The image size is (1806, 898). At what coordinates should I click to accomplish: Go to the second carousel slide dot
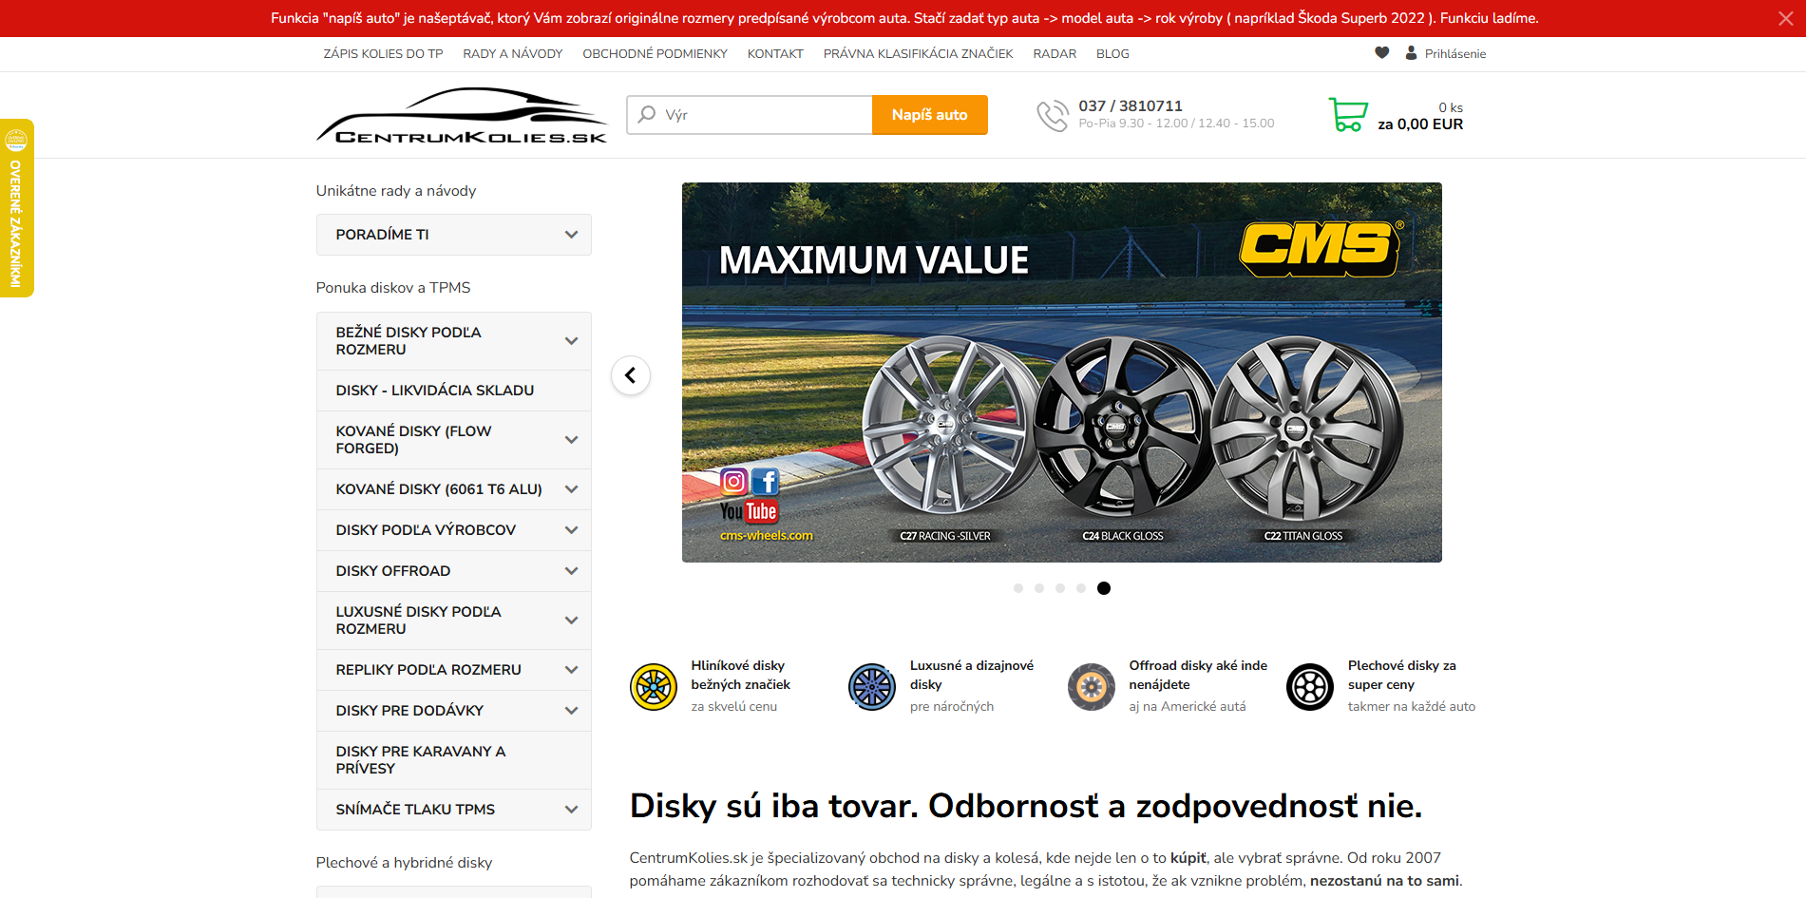[1039, 588]
